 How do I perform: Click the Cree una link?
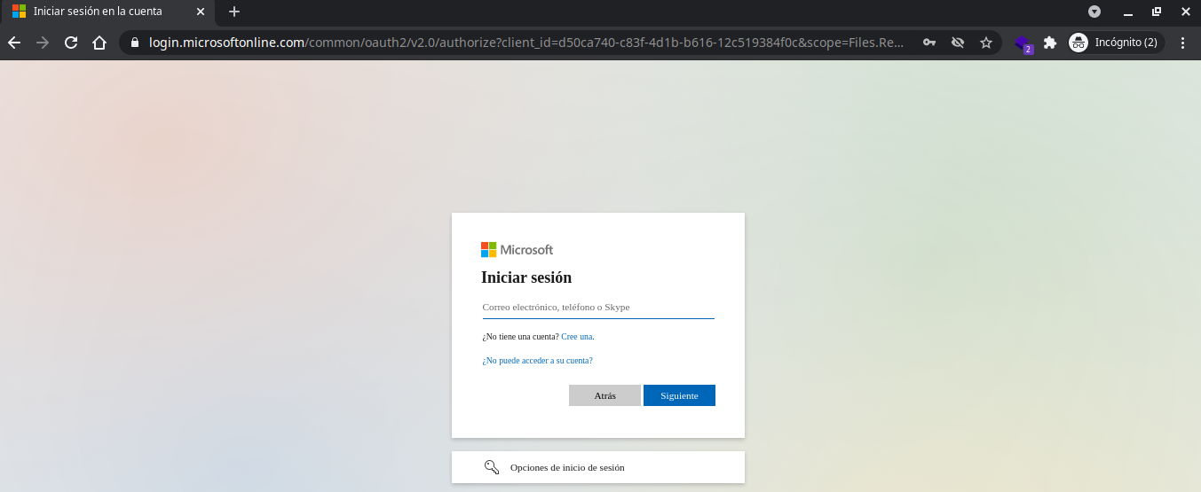point(577,337)
